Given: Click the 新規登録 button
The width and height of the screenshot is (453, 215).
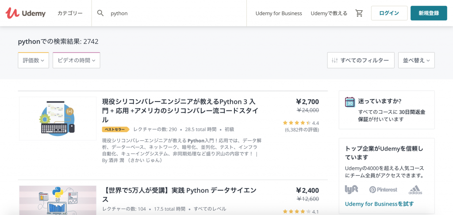Looking at the screenshot, I should (429, 13).
